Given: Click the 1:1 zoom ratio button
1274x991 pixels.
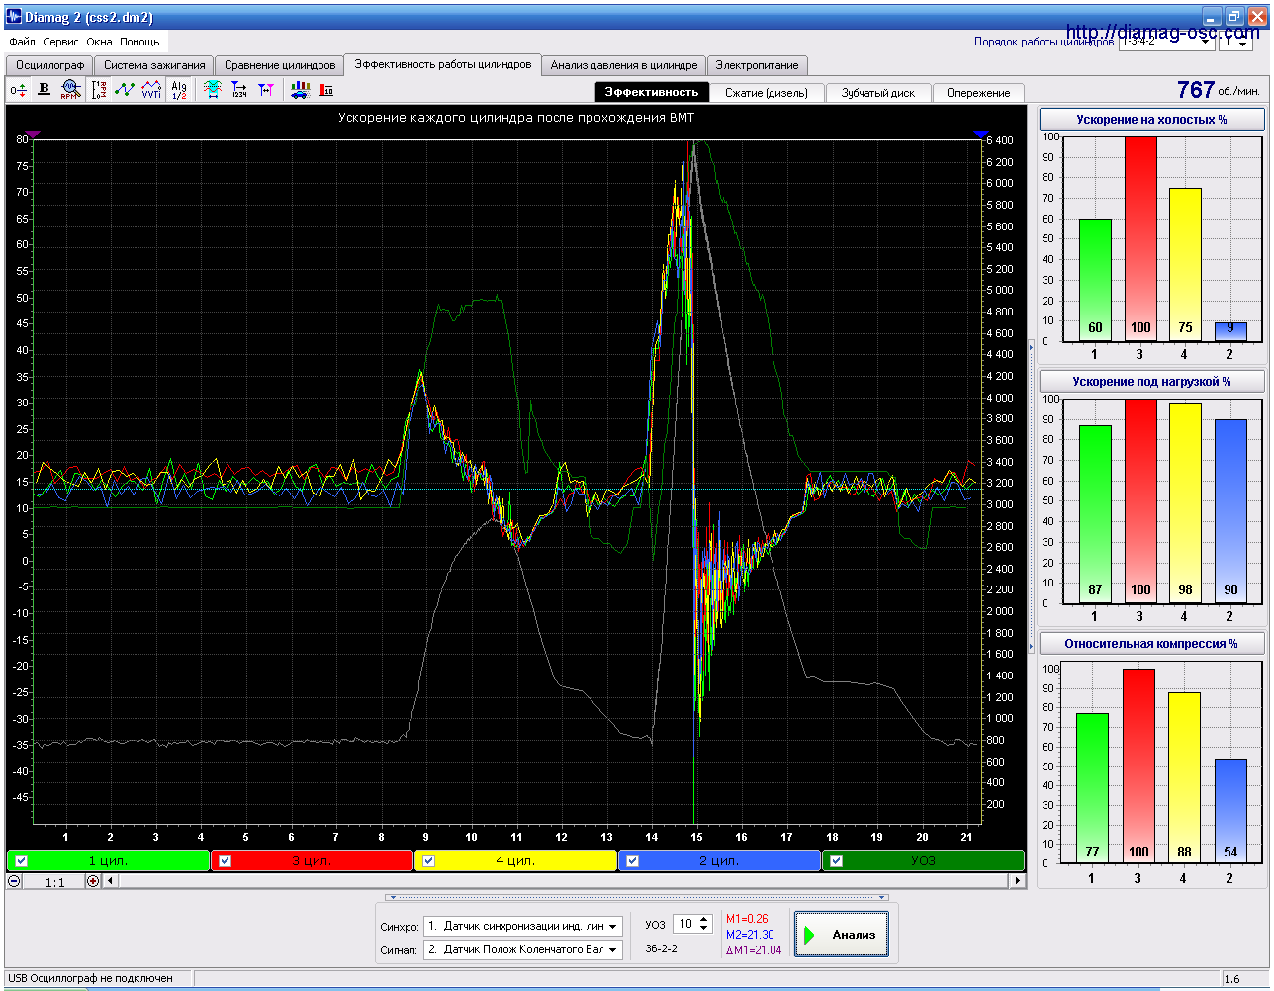Looking at the screenshot, I should [x=54, y=881].
